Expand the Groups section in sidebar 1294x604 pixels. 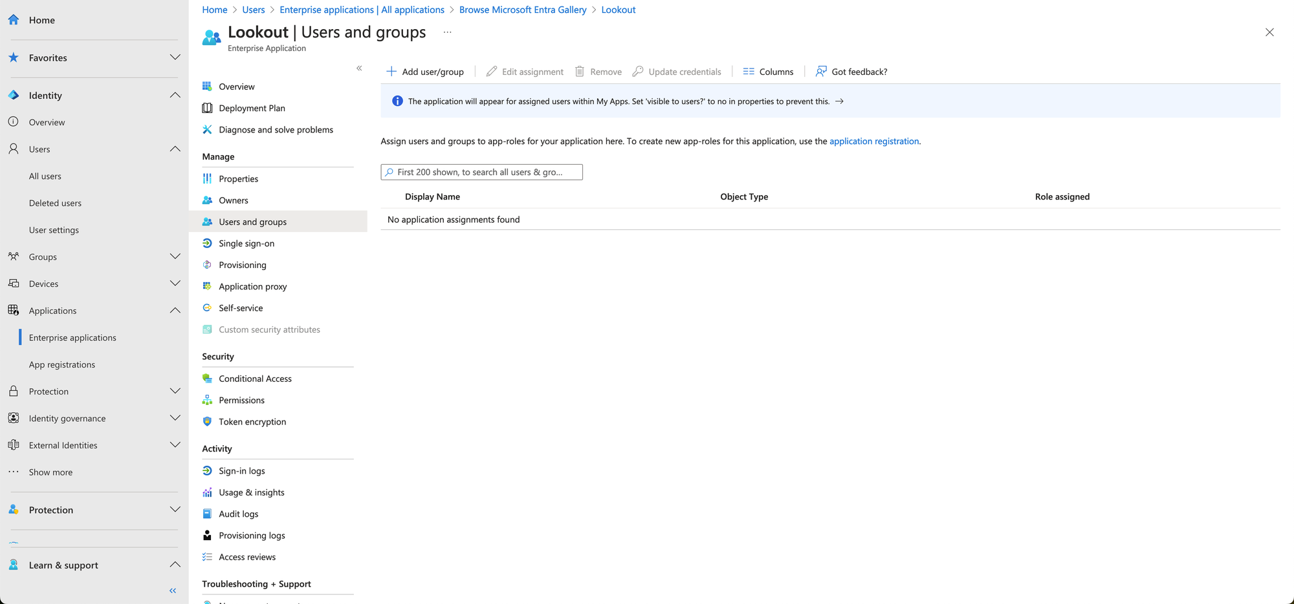click(x=175, y=256)
